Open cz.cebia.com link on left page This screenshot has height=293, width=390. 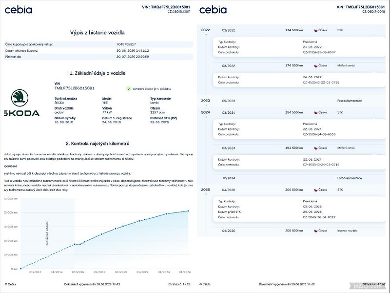point(179,11)
